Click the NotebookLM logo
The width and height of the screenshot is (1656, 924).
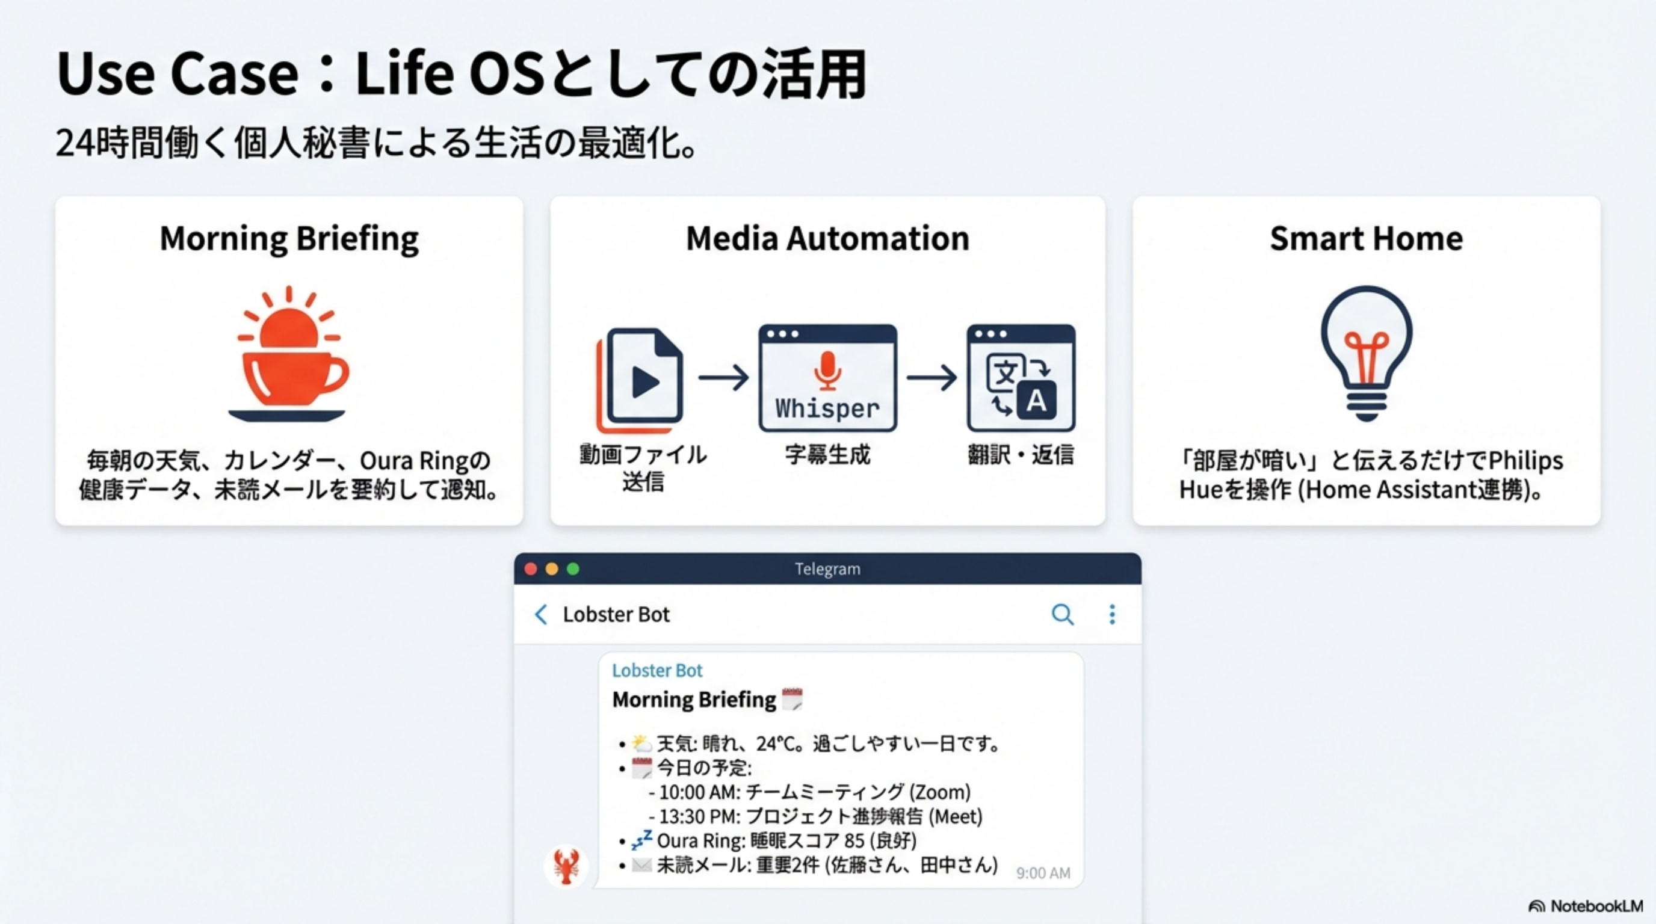(1586, 906)
